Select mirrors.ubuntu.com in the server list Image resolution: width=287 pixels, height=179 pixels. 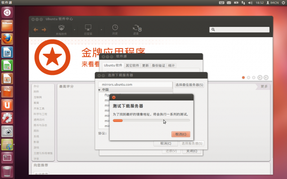(x=135, y=85)
